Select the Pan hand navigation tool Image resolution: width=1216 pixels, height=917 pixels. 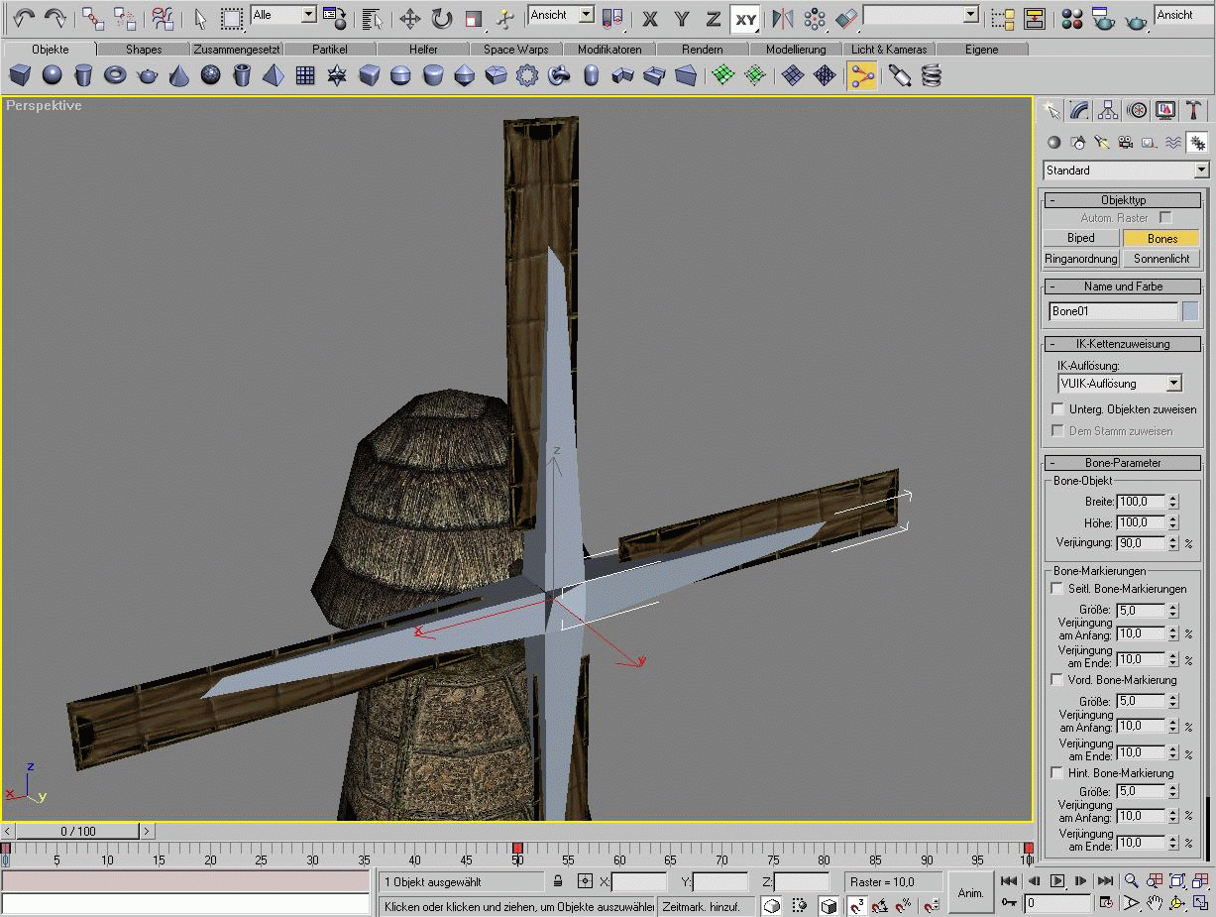click(1155, 903)
